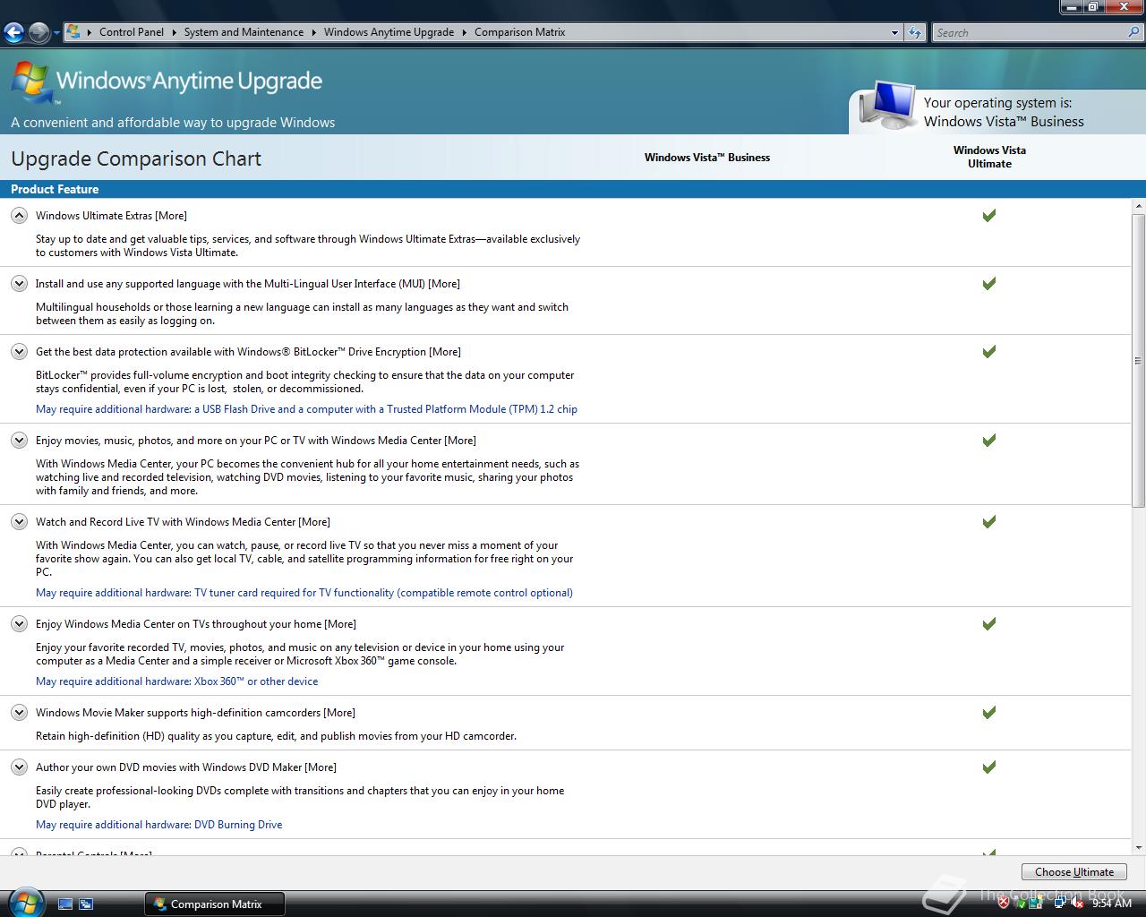Open the address bar history dropdown arrow

(x=894, y=33)
